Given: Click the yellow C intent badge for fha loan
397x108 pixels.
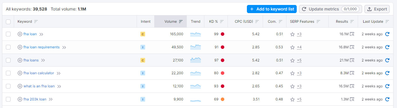Looking at the screenshot, I should point(143,34).
